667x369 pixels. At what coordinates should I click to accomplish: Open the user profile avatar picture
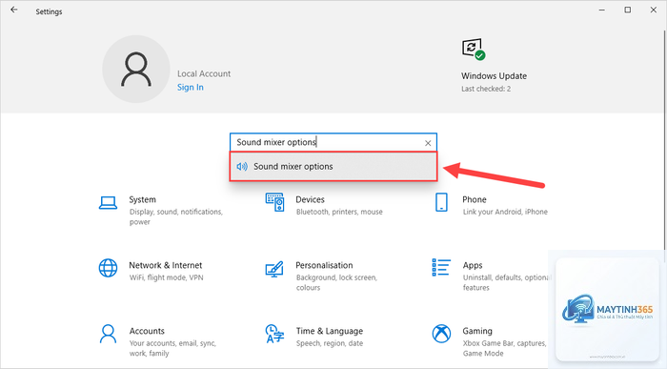tap(136, 69)
